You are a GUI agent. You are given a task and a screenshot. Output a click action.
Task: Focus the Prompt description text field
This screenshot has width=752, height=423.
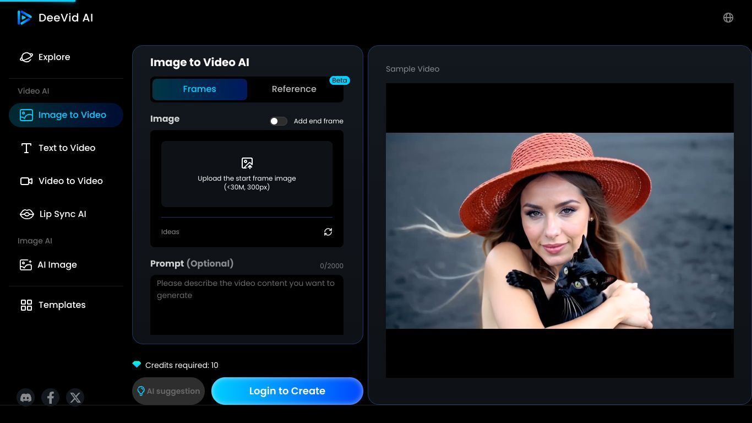click(x=247, y=305)
